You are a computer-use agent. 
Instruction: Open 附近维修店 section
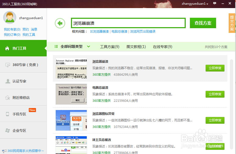click(23, 98)
